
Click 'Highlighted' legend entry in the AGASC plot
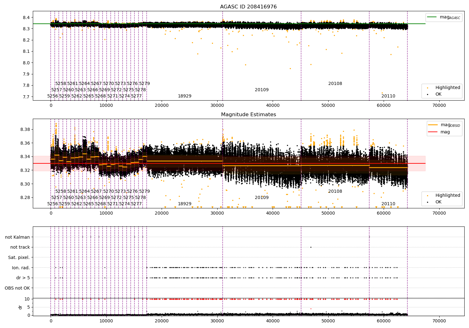[x=444, y=88]
